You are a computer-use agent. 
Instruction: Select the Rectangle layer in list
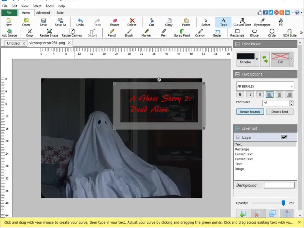[x=242, y=149]
